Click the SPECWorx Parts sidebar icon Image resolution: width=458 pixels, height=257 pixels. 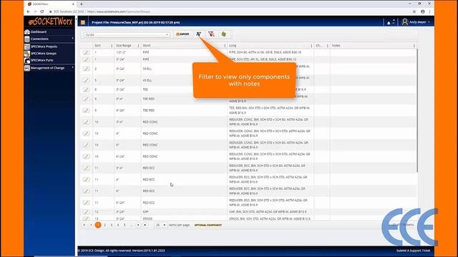coord(27,61)
